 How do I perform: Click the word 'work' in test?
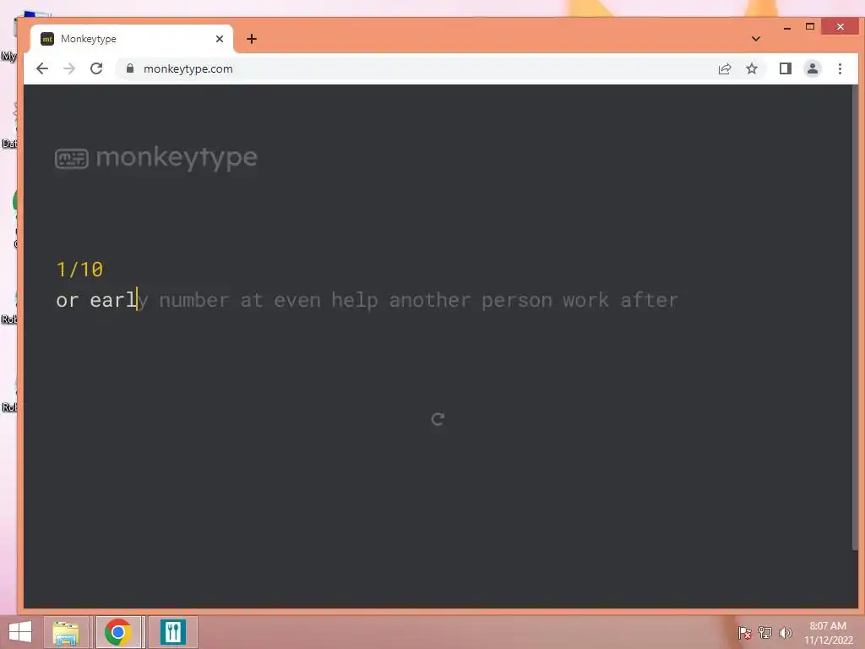(585, 300)
